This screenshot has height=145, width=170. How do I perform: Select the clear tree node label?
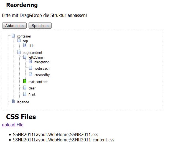[32, 88]
